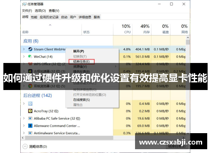Expand the gear-icon background process row
Viewport: 211px width, 153px height.
pos(24,104)
